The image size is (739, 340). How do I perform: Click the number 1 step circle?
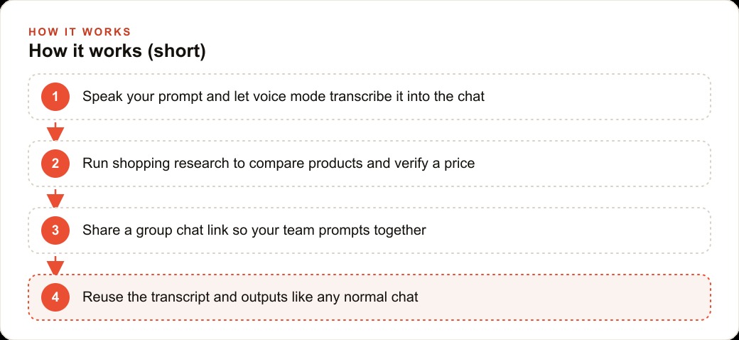tap(55, 97)
